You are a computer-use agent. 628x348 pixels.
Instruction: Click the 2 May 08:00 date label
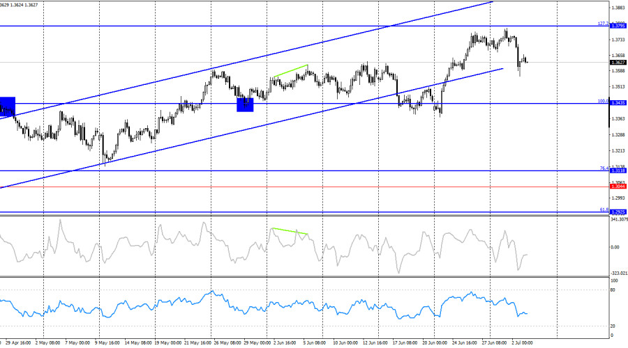[x=47, y=343]
